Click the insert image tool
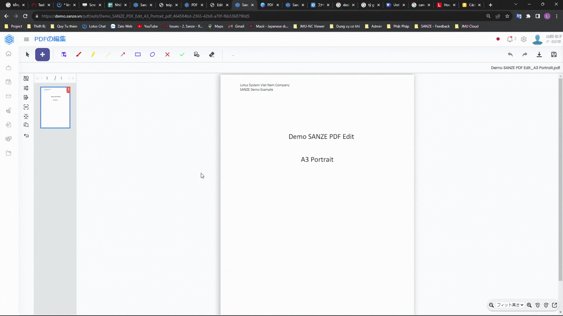563x316 pixels. 197,54
